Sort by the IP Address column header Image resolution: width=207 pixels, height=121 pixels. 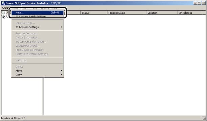[x=190, y=13]
